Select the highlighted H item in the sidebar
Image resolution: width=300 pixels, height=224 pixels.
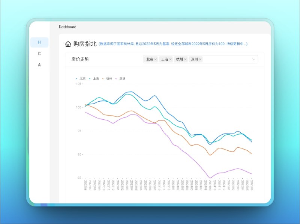pyautogui.click(x=39, y=42)
